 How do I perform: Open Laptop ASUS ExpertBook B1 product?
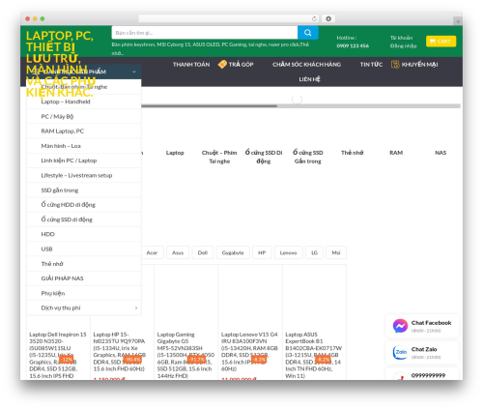(x=313, y=355)
